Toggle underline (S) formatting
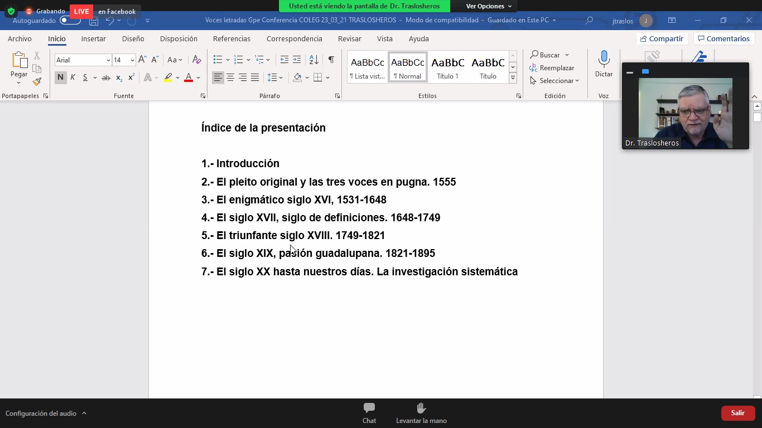 85,77
